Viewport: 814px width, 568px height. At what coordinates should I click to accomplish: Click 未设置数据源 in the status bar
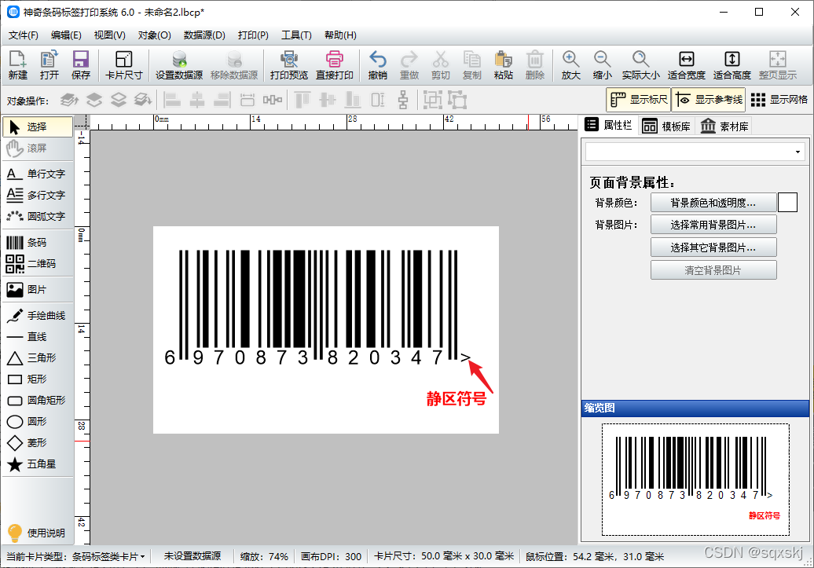click(x=192, y=556)
